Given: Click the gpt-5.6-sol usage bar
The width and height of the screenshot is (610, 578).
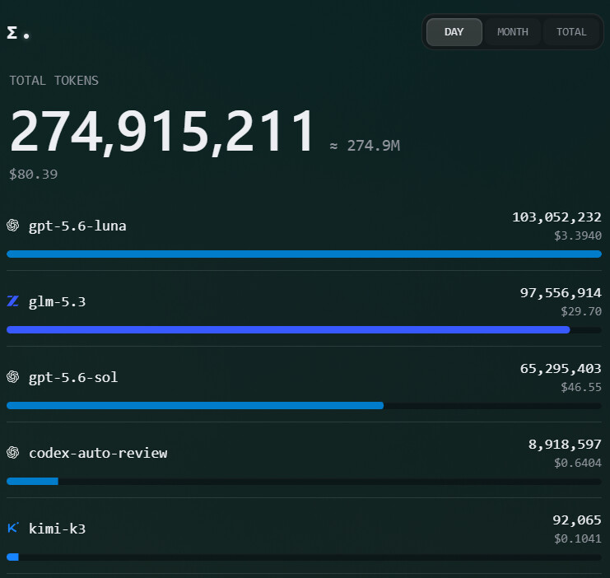Looking at the screenshot, I should click(305, 406).
